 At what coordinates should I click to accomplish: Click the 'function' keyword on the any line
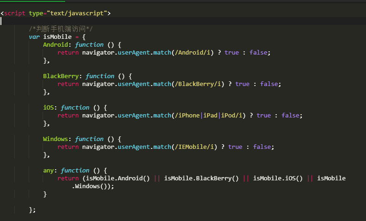(x=75, y=171)
